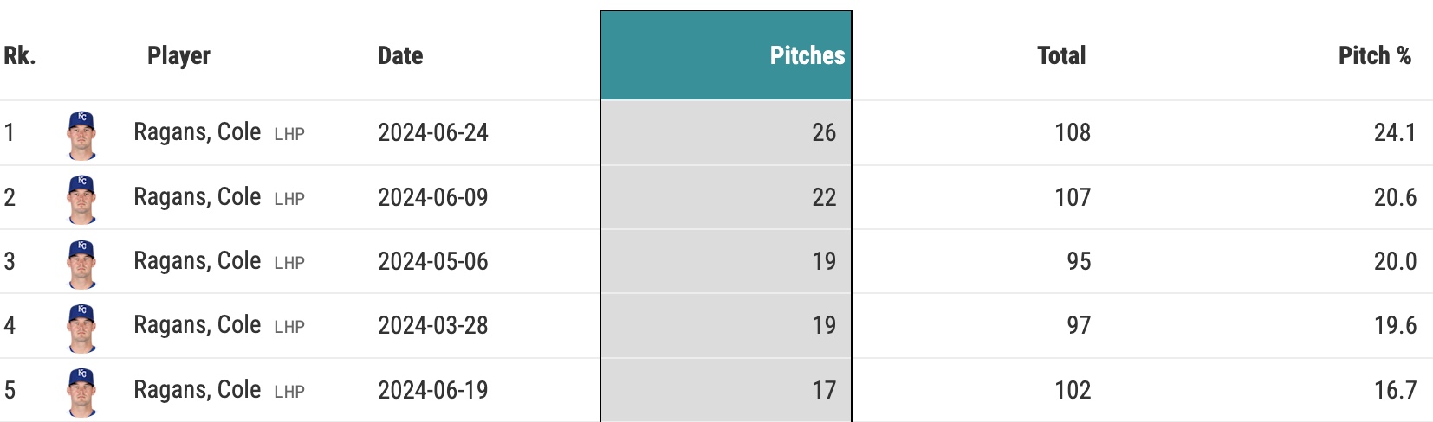Click the 2024-06-09 date cell
Image resolution: width=1433 pixels, height=422 pixels.
(433, 197)
